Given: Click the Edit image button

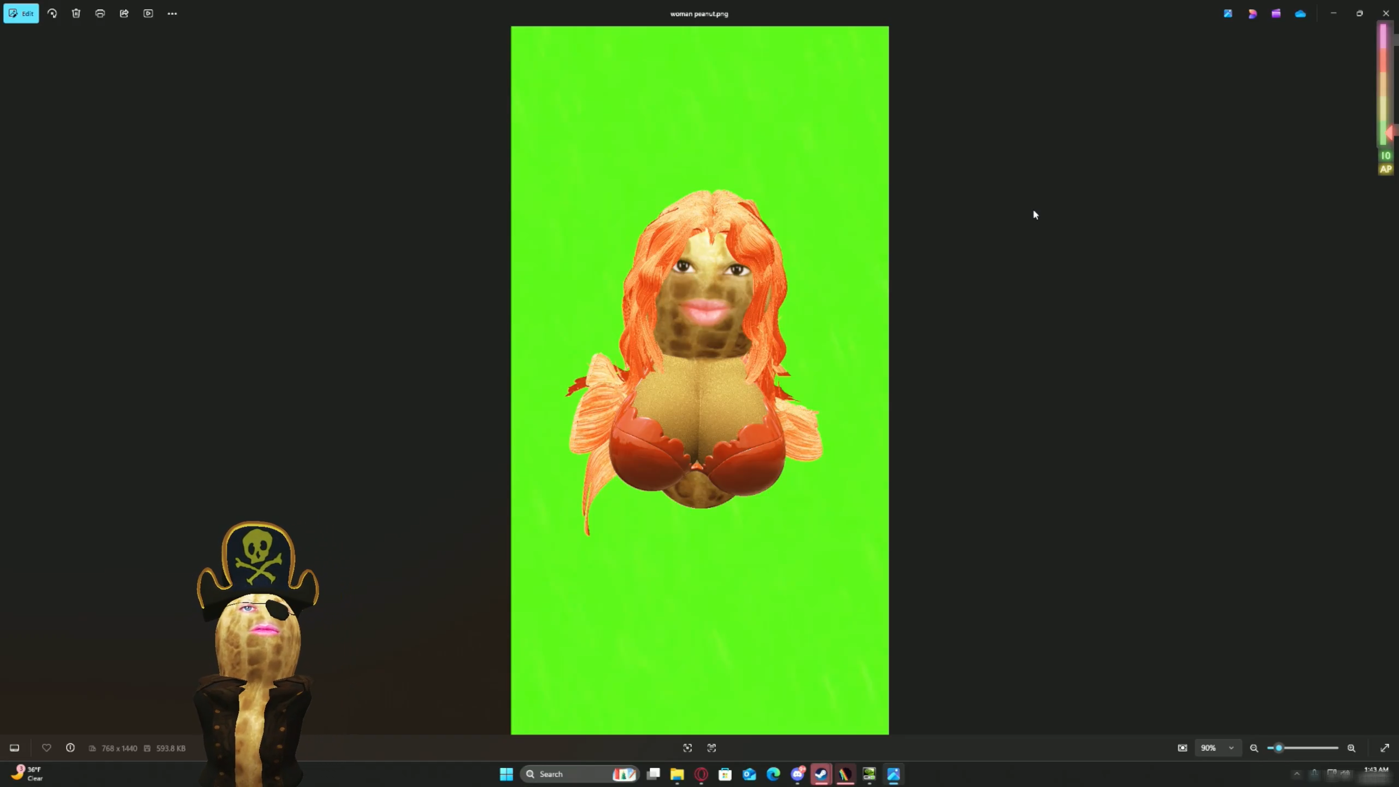Looking at the screenshot, I should [x=21, y=14].
